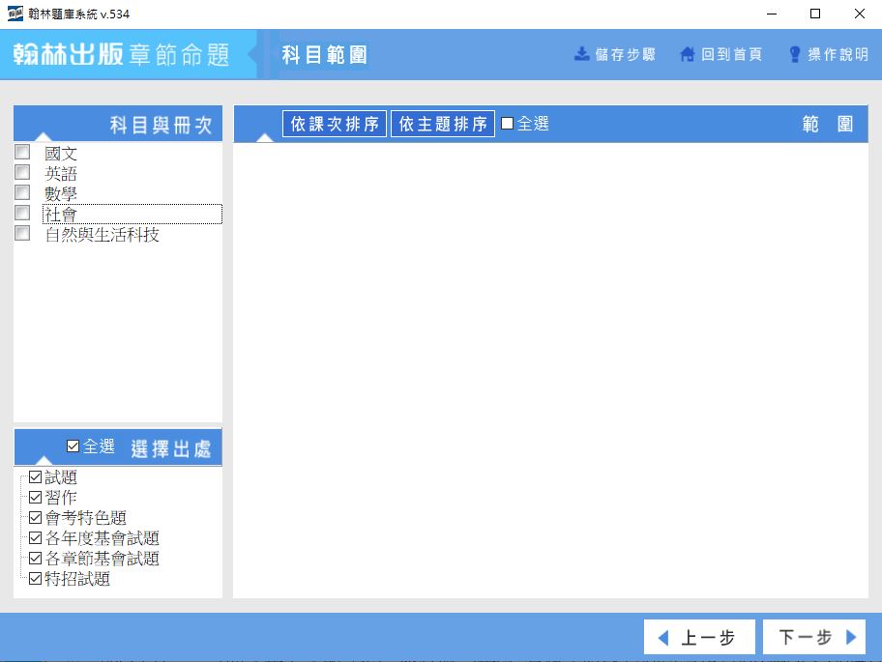Check the 國文 subject checkbox
The height and width of the screenshot is (662, 882).
click(22, 152)
